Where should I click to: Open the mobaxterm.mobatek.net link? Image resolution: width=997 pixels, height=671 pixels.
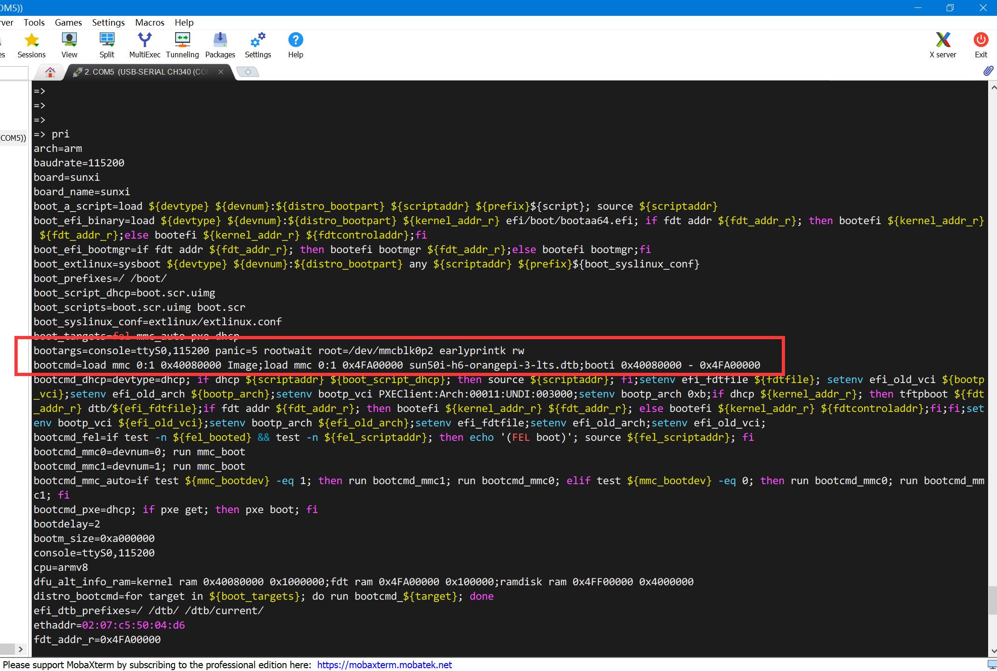pyautogui.click(x=384, y=665)
